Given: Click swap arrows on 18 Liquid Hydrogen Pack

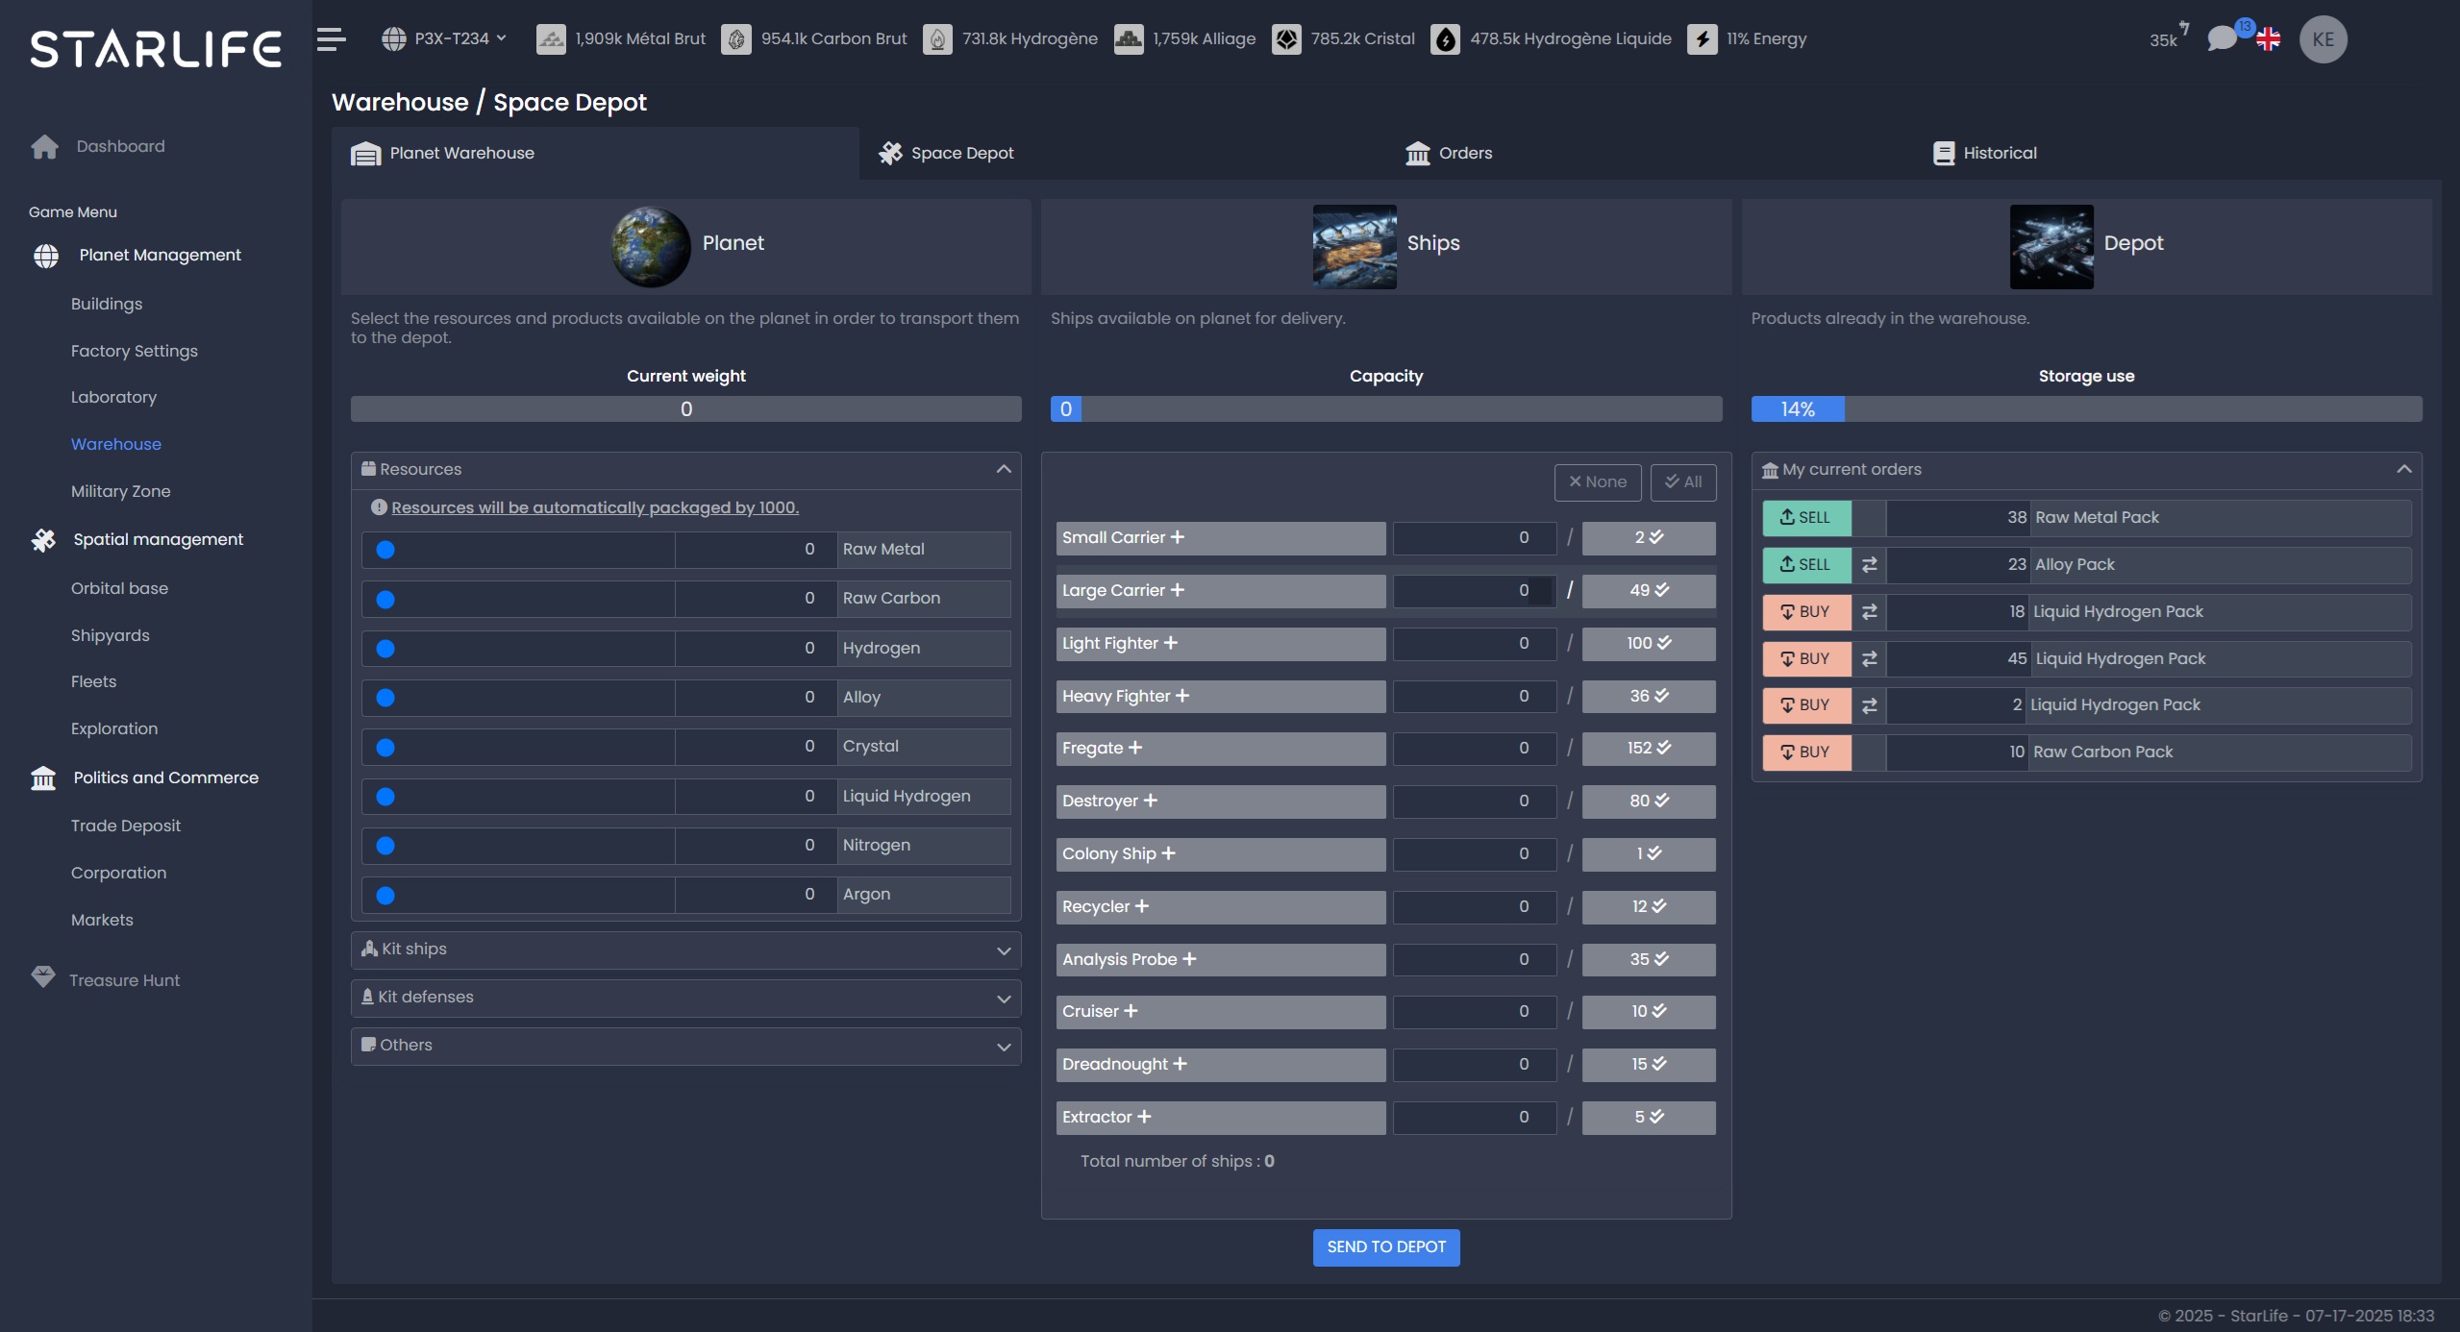Looking at the screenshot, I should (x=1869, y=611).
